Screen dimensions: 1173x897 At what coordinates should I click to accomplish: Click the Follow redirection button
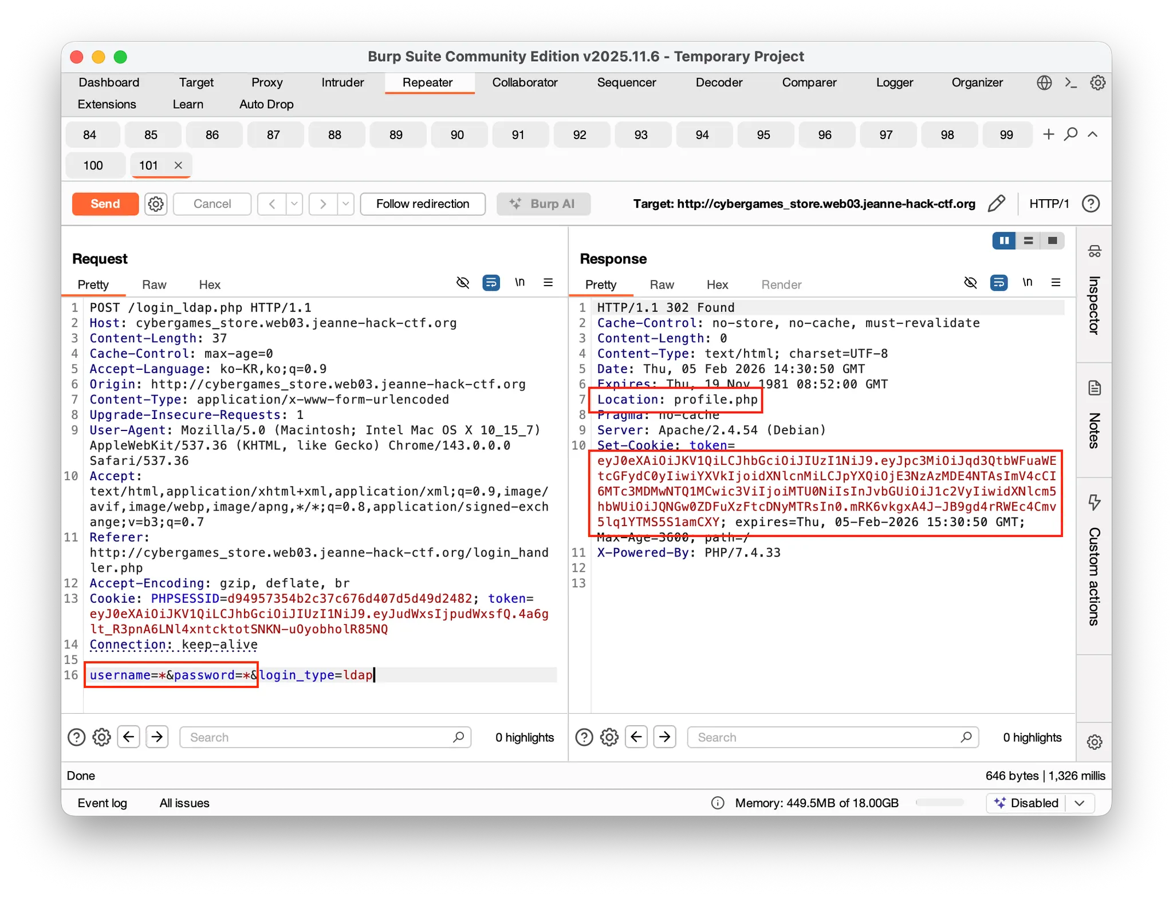[x=423, y=204]
